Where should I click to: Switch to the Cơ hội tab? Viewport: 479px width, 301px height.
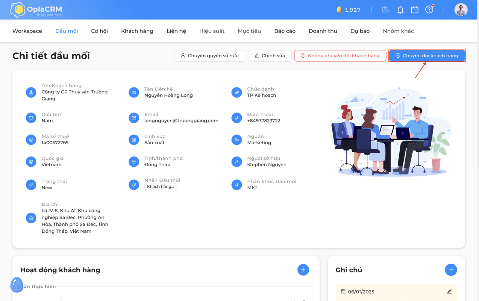click(99, 31)
